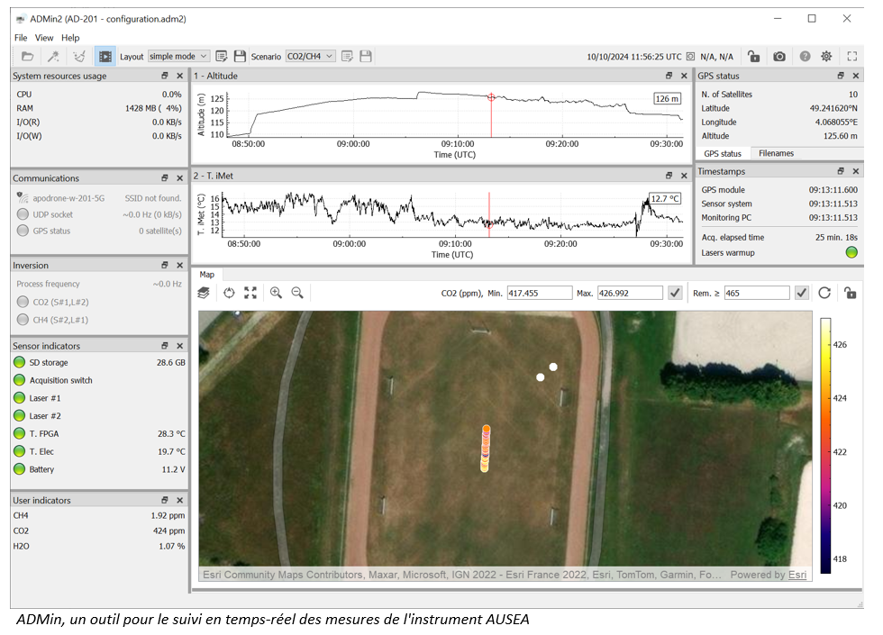Save the scenario with the floppy icon after CO2/CH4
Screen dimensions: 883x635
366,56
